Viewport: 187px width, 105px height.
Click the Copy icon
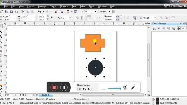point(28,12)
